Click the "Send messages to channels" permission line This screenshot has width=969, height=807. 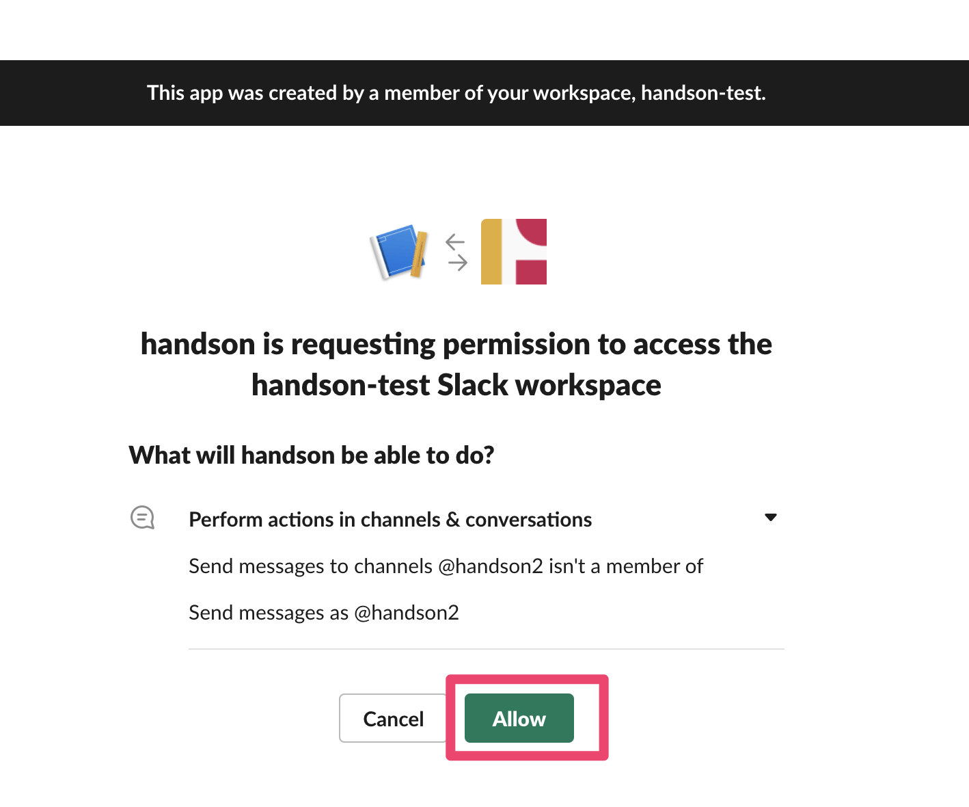click(446, 566)
